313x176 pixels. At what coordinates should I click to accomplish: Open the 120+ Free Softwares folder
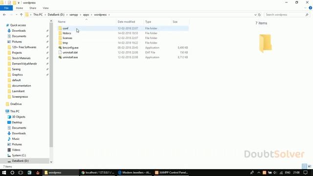24,47
